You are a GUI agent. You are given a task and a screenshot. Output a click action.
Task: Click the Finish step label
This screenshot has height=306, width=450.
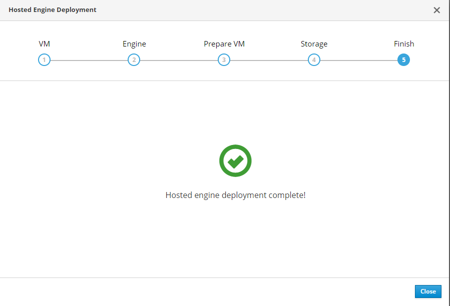[403, 44]
